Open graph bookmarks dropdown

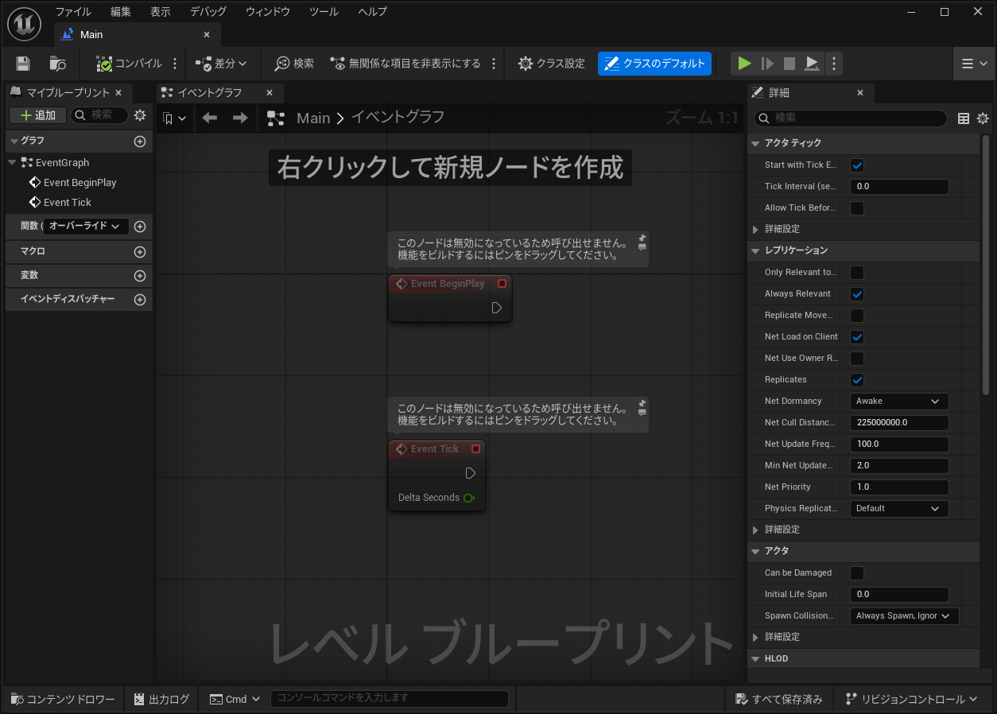[x=175, y=118]
